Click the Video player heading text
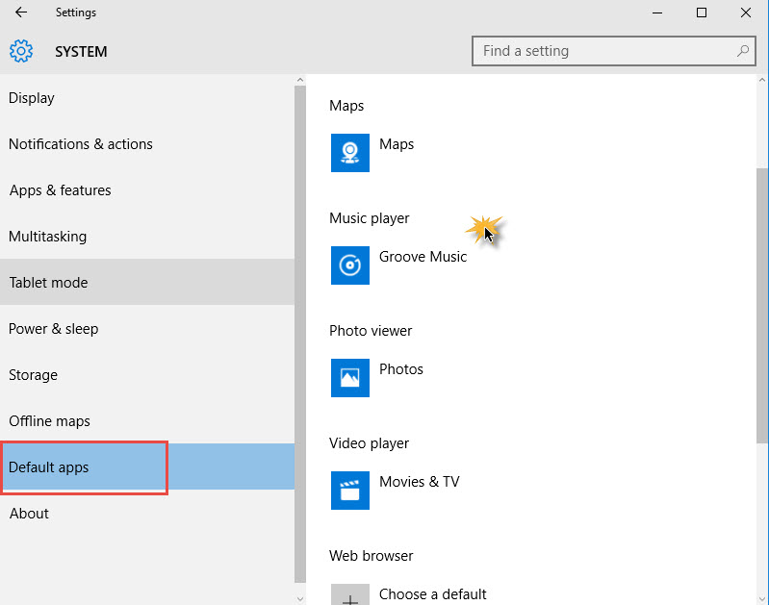This screenshot has height=605, width=769. pyautogui.click(x=369, y=443)
